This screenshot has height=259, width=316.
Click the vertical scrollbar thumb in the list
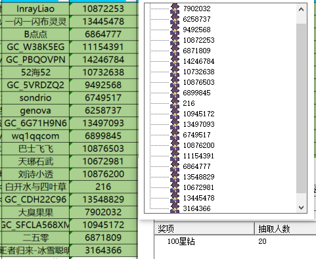pyautogui.click(x=301, y=108)
